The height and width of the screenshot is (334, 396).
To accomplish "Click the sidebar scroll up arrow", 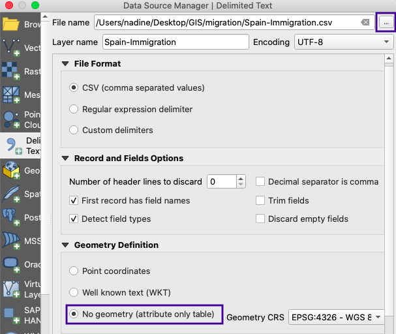I will pos(45,17).
